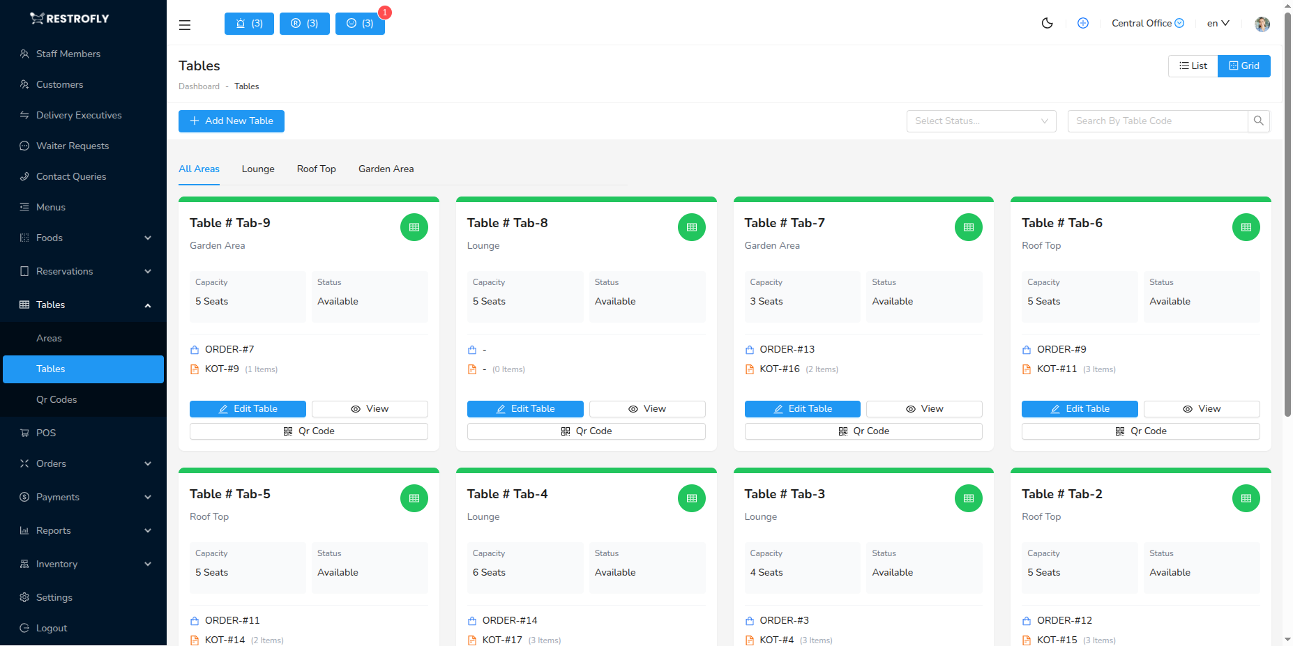This screenshot has width=1293, height=646.
Task: Switch the view to List mode
Action: [x=1193, y=66]
